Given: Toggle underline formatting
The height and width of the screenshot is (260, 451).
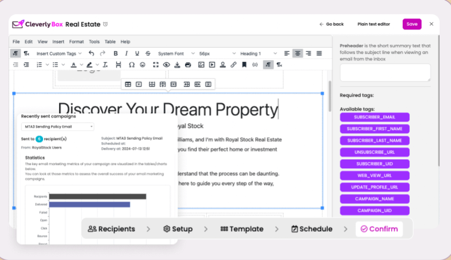Looking at the screenshot, I should click(137, 53).
